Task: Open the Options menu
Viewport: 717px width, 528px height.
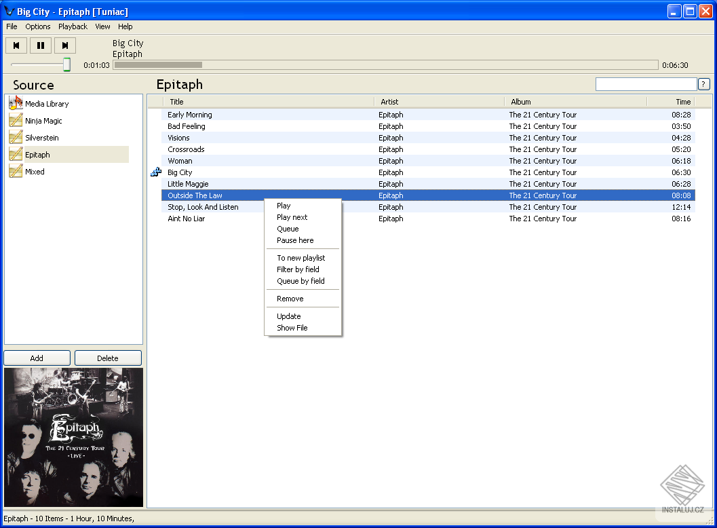Action: 38,26
